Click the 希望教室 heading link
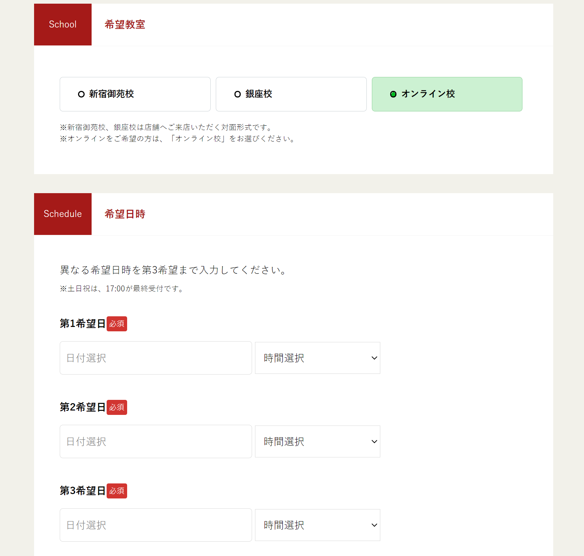The height and width of the screenshot is (556, 584). (124, 25)
